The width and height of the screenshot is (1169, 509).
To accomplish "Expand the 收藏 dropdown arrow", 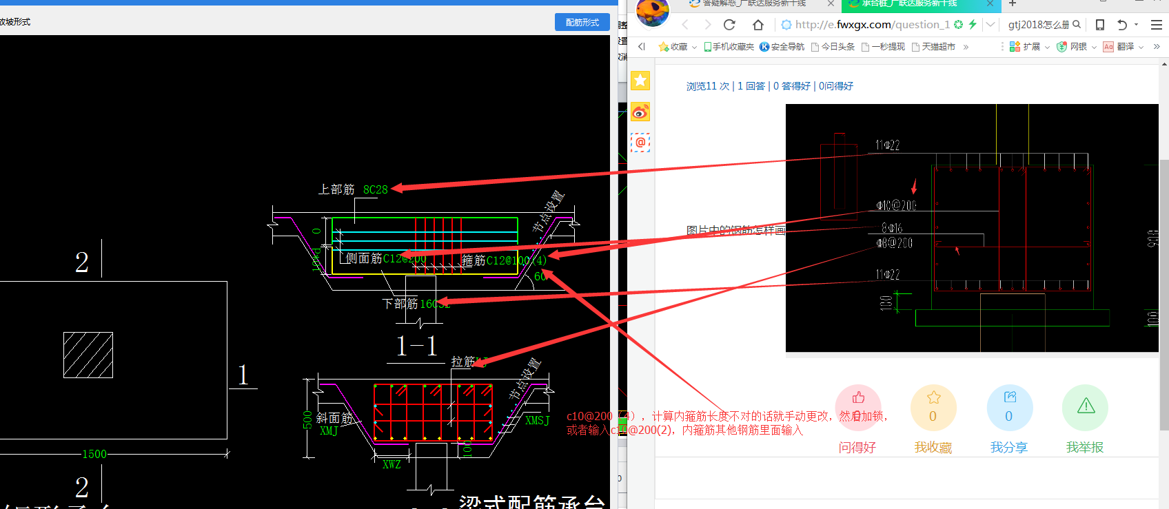I will point(694,47).
